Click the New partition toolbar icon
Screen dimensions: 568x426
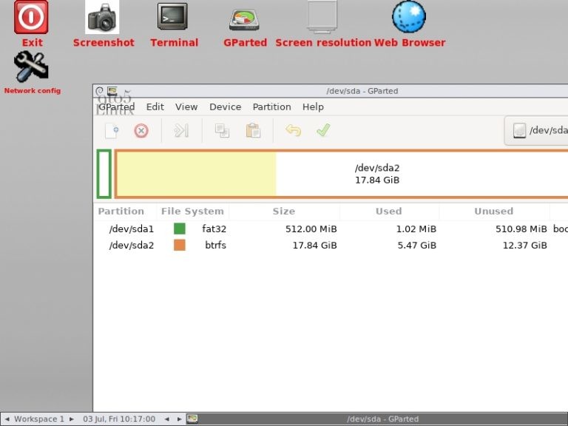pyautogui.click(x=112, y=131)
